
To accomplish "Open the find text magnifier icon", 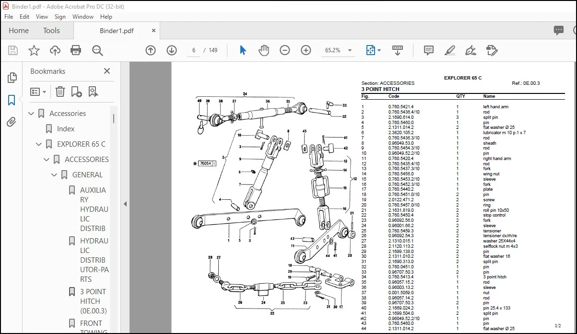I will 98,50.
